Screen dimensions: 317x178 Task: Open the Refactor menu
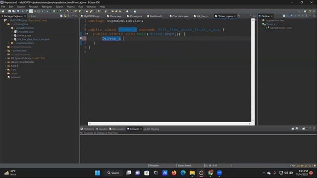point(33,6)
